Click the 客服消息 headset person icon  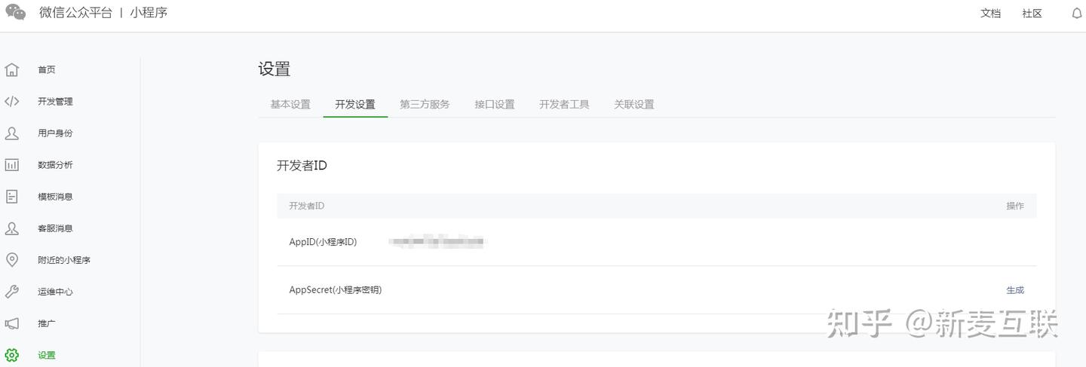click(12, 228)
